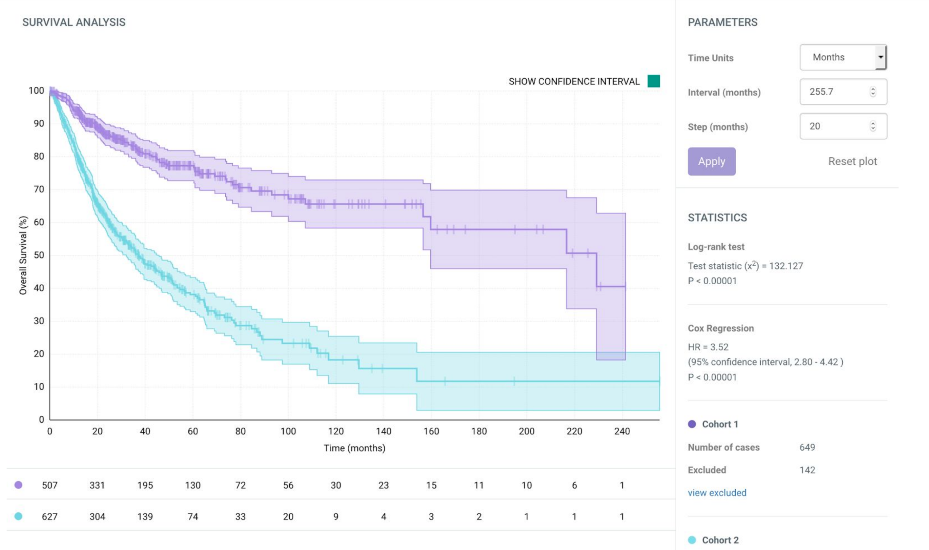Click the cyan Cohort 2 legend dot
The image size is (929, 550).
(692, 540)
